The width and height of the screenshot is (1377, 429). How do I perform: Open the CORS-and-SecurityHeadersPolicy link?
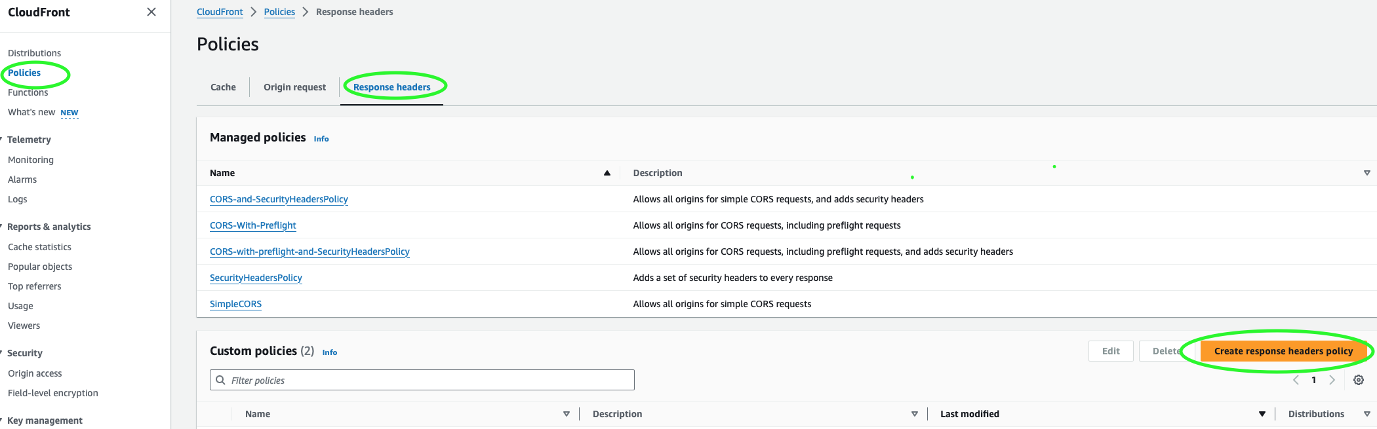coord(279,199)
